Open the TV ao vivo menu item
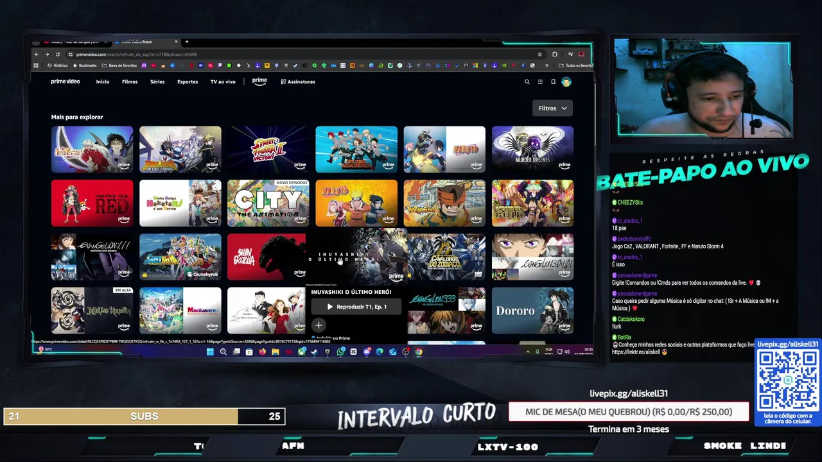 point(223,82)
